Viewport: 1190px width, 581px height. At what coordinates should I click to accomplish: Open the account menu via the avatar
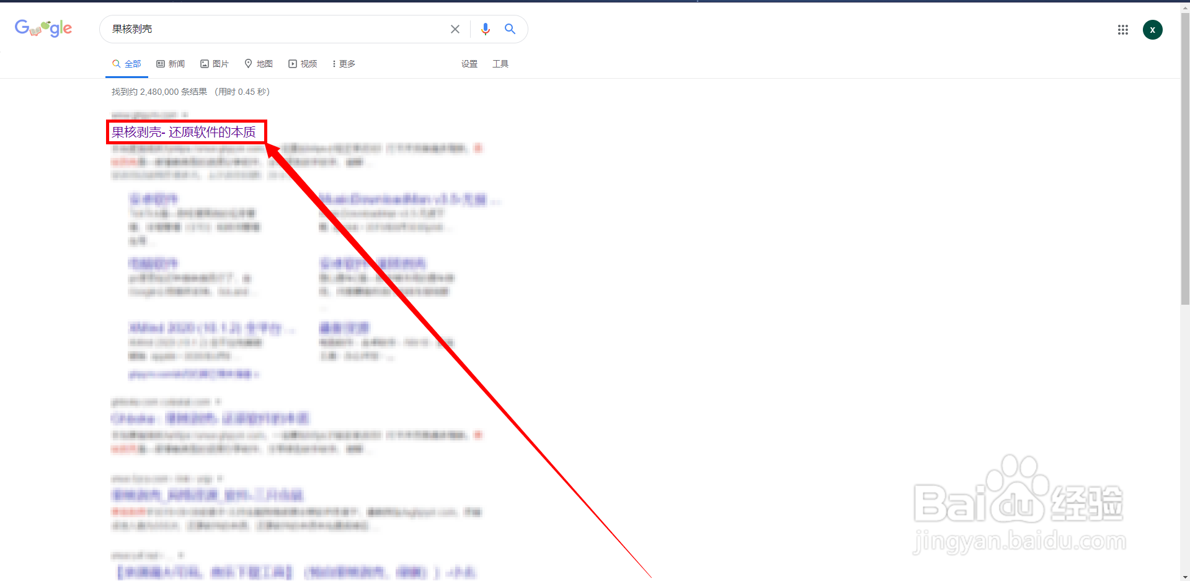point(1153,29)
